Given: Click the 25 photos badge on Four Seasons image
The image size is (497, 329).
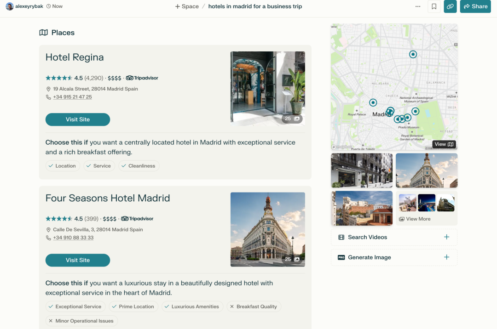Looking at the screenshot, I should (292, 259).
